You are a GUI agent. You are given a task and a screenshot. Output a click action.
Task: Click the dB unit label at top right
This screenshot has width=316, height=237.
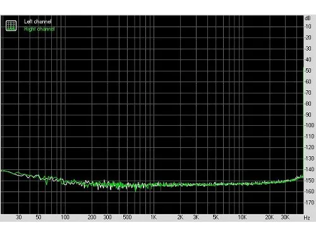[x=308, y=18]
